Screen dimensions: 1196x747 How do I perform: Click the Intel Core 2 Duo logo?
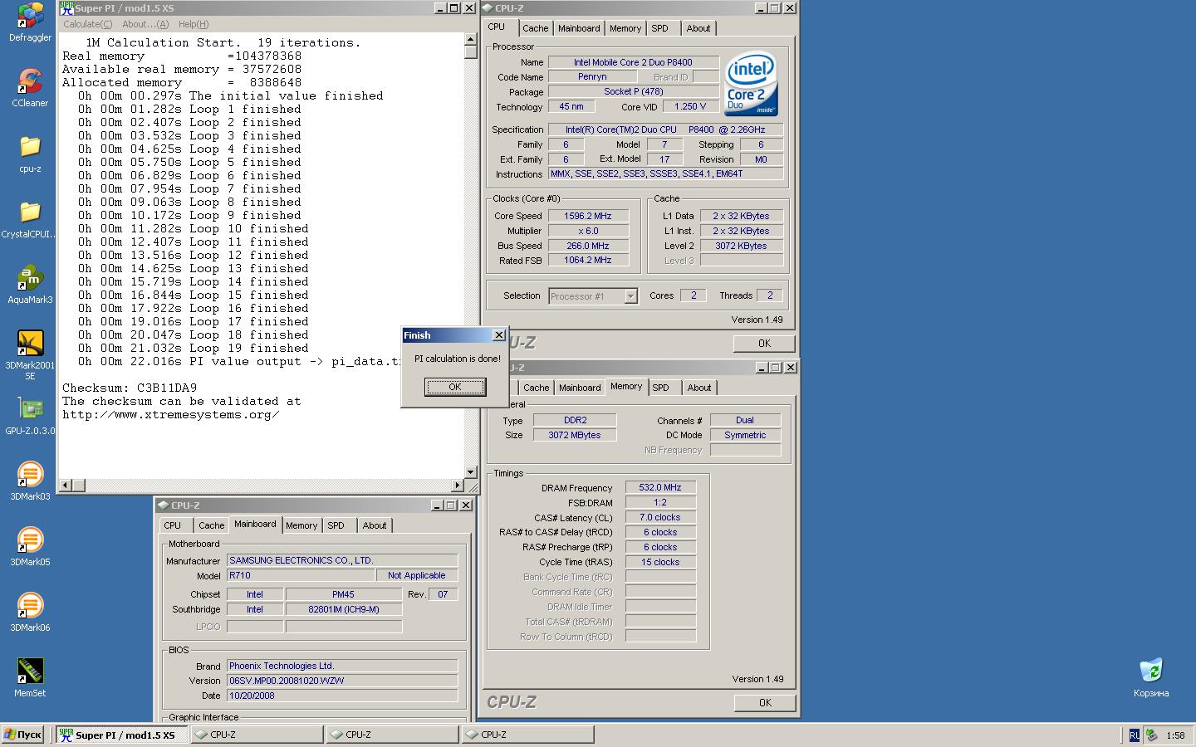751,84
